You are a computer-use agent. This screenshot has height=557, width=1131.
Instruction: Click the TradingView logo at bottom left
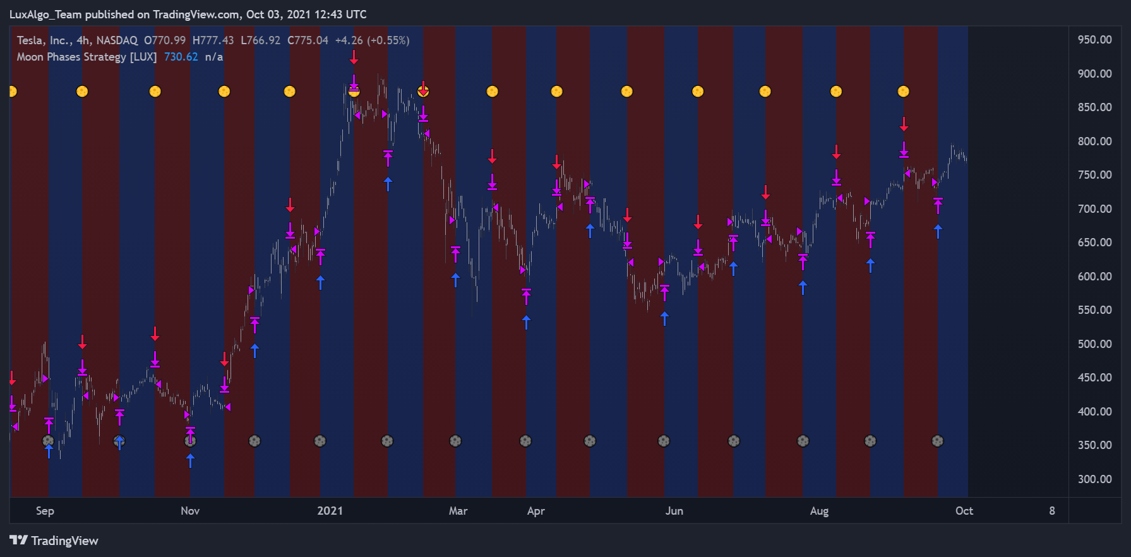point(54,541)
